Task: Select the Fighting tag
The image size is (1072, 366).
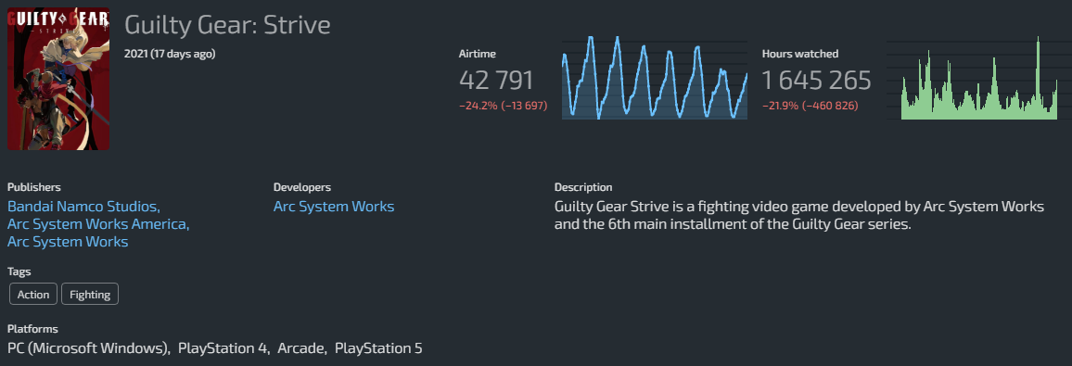Action: [x=90, y=295]
